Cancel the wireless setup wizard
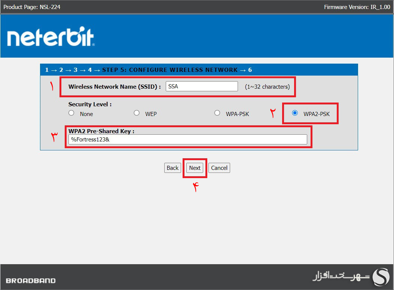394x290 pixels. pos(219,168)
